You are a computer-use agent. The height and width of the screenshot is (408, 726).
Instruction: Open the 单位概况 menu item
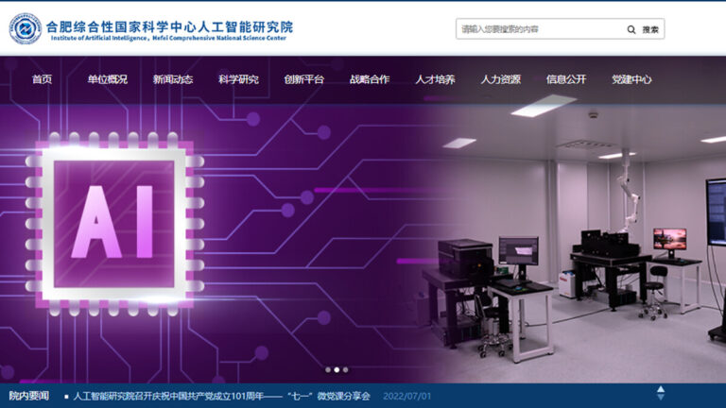(108, 79)
